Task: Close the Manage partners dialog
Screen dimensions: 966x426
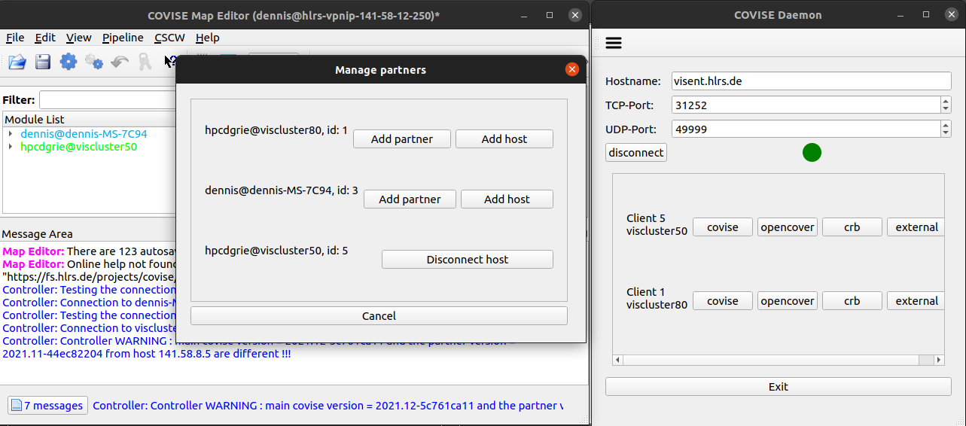Action: (572, 69)
